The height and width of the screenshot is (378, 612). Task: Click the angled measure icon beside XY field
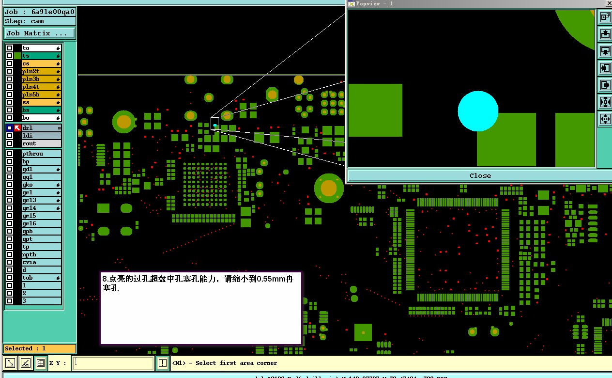pos(26,363)
